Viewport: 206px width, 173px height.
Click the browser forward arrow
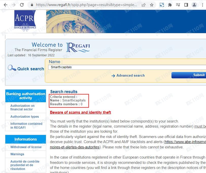tap(14, 5)
